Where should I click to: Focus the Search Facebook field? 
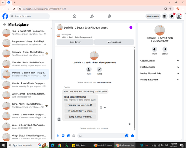click(30, 16)
